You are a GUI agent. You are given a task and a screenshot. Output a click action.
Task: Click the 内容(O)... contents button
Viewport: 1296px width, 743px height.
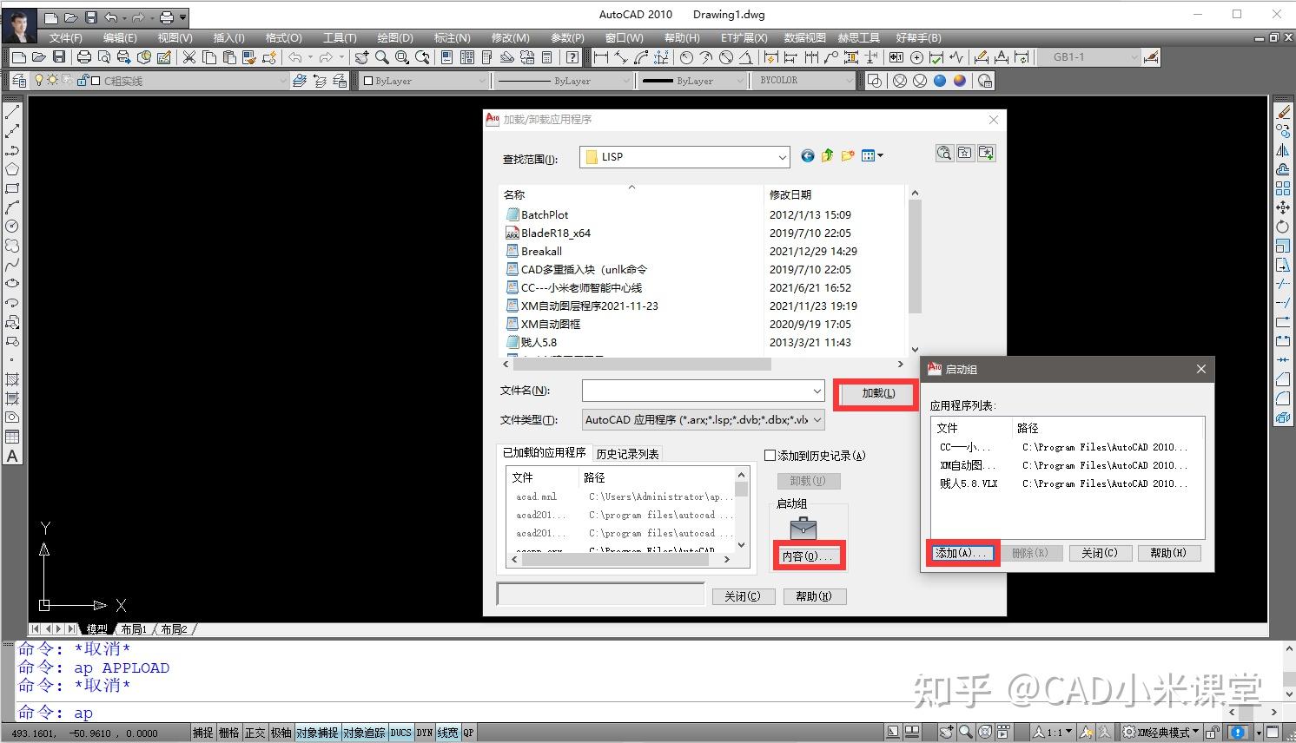[809, 556]
